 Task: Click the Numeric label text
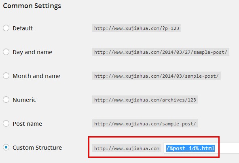click(x=24, y=100)
